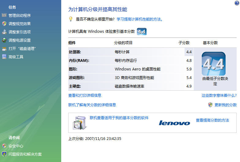The height and width of the screenshot is (162, 240).
Task: Click 更新我的分数 to refresh the rating
Action: coord(225,105)
